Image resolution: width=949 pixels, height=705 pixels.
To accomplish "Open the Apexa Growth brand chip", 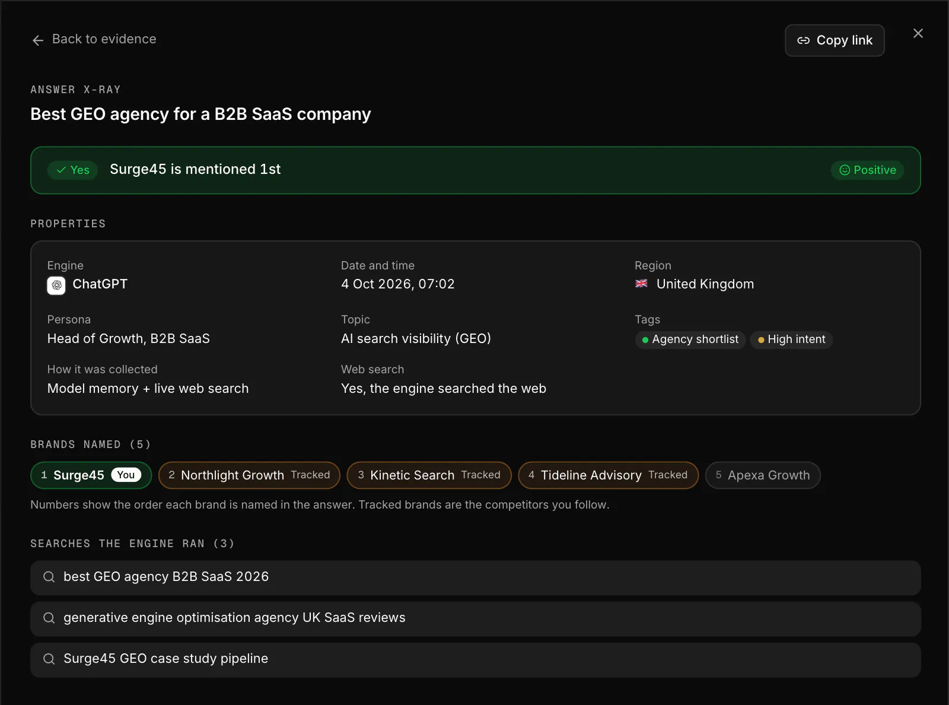I will coord(763,475).
